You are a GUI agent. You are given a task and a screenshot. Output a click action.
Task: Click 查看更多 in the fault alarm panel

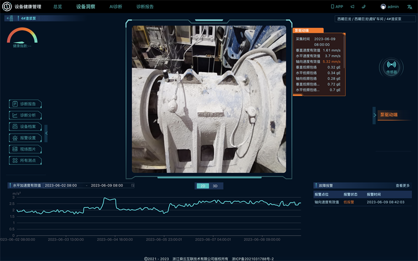tap(402, 185)
